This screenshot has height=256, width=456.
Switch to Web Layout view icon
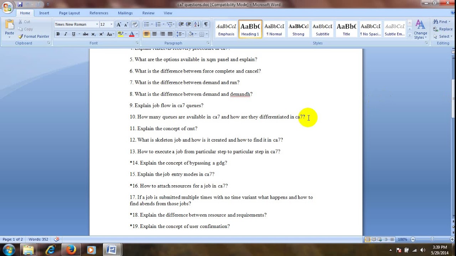[380, 239]
